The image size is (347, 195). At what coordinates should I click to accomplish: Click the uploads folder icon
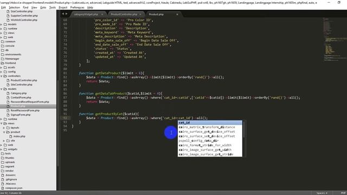(3, 162)
